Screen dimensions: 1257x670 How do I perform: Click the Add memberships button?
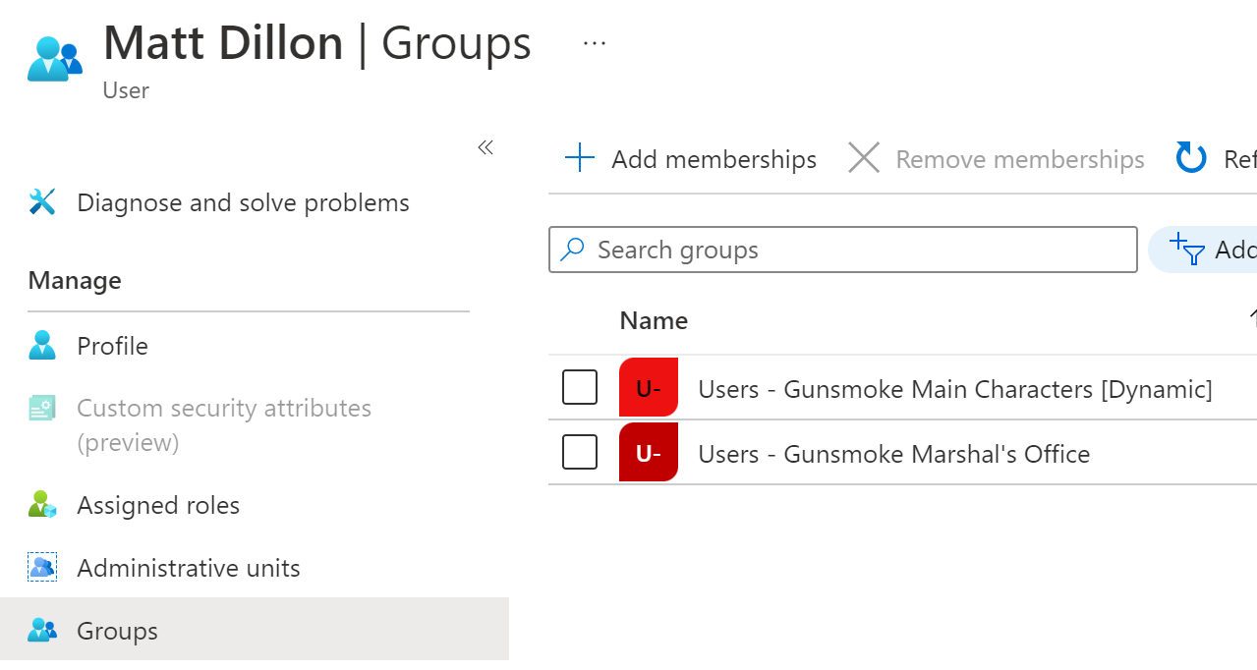[x=691, y=158]
